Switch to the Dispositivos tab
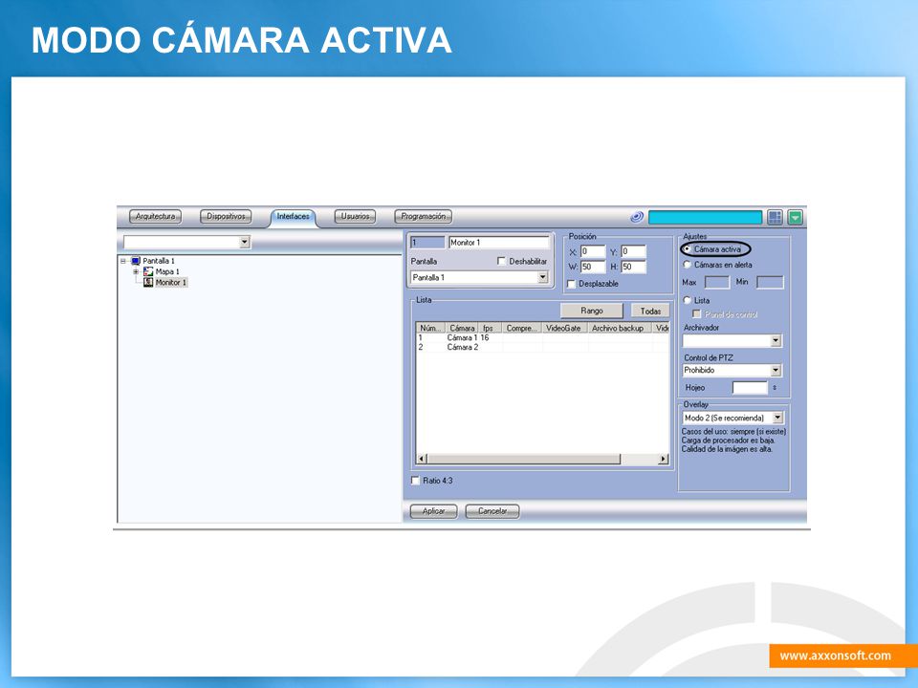 (226, 217)
